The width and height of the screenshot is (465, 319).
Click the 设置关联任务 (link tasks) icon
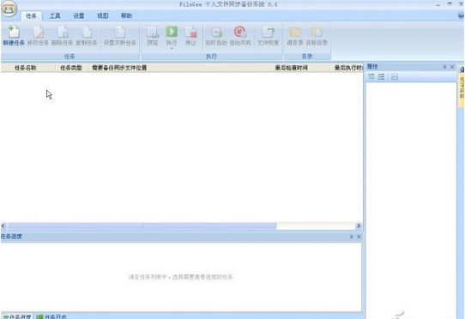pyautogui.click(x=120, y=32)
